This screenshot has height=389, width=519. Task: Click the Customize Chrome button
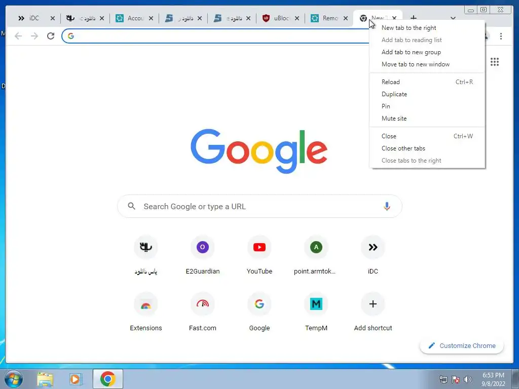pyautogui.click(x=462, y=345)
